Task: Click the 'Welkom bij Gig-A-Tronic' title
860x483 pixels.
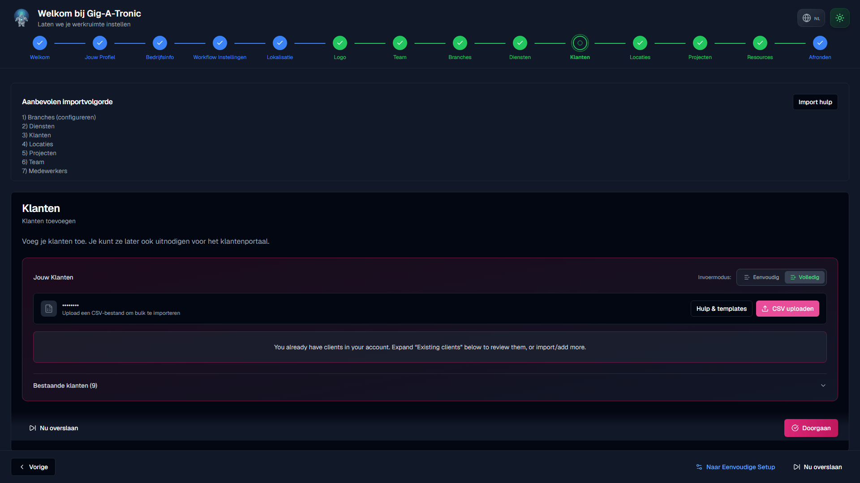Action: [x=89, y=13]
